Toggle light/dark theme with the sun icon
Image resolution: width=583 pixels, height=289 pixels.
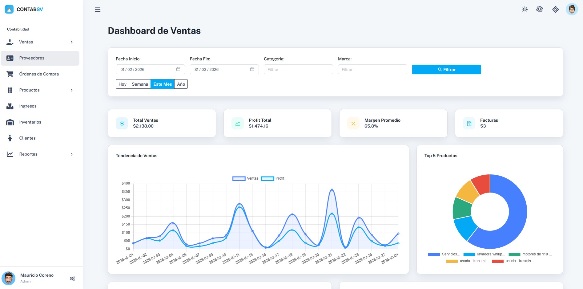tap(524, 9)
